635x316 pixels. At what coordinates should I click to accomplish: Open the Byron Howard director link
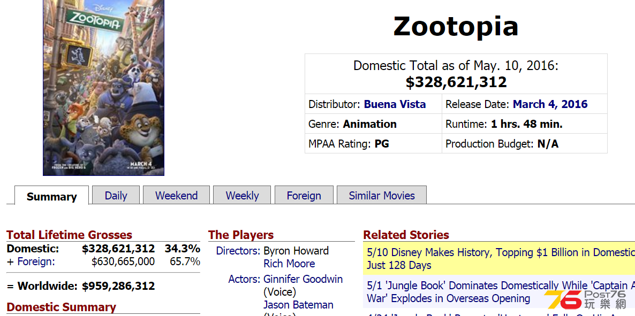pos(296,251)
